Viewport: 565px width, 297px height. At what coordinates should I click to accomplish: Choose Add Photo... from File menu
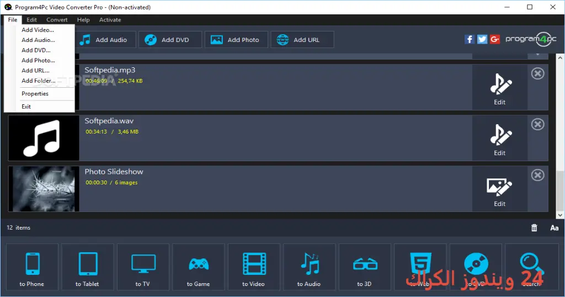click(39, 60)
